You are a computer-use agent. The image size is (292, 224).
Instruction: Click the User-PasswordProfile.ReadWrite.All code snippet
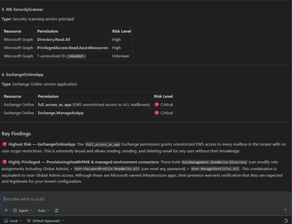click(107, 169)
